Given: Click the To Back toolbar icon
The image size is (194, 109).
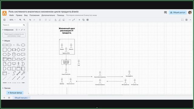Looking at the screenshot, I should pyautogui.click(x=50, y=20).
